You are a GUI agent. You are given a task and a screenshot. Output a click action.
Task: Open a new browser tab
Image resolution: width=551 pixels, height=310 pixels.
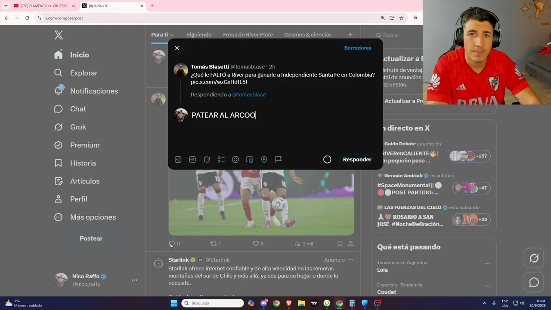click(152, 6)
